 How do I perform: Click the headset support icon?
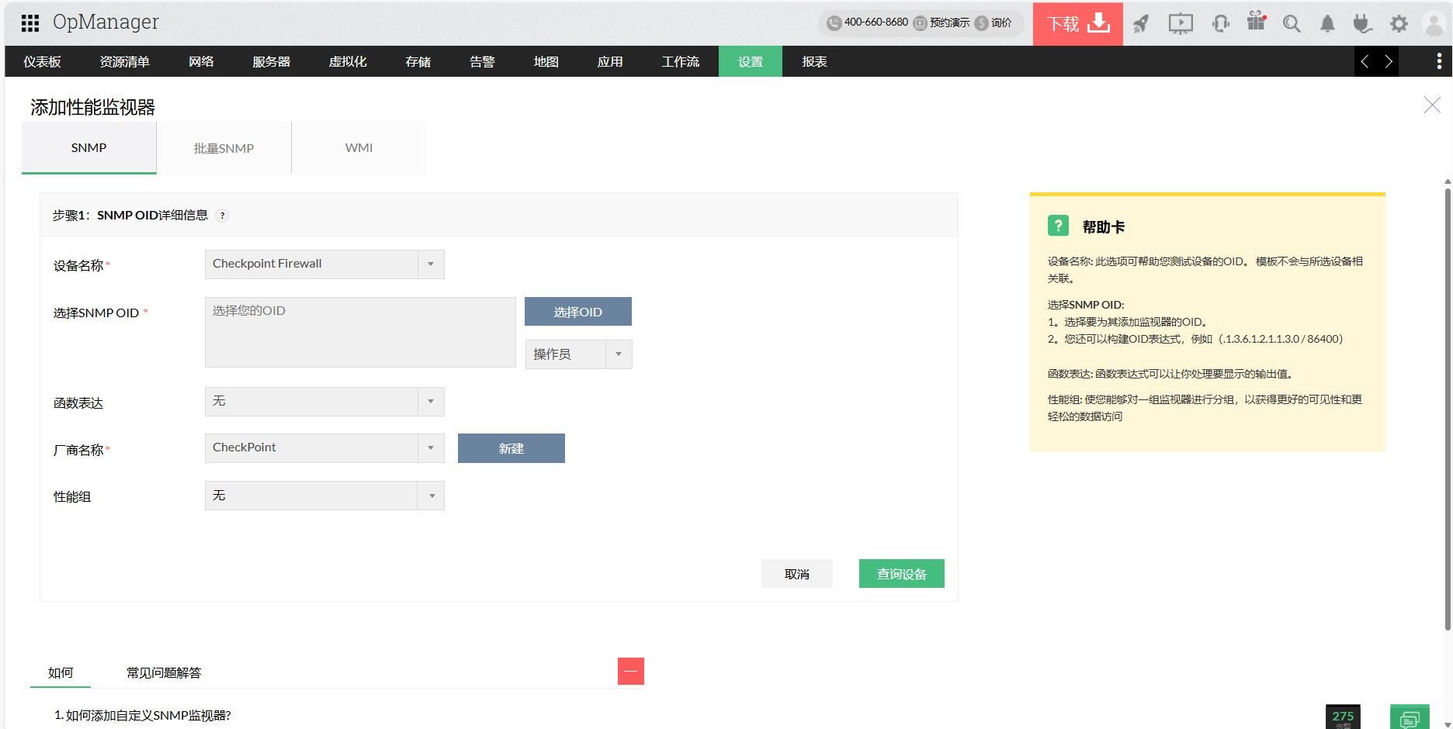(x=1220, y=23)
